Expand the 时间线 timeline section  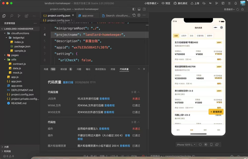(6, 151)
